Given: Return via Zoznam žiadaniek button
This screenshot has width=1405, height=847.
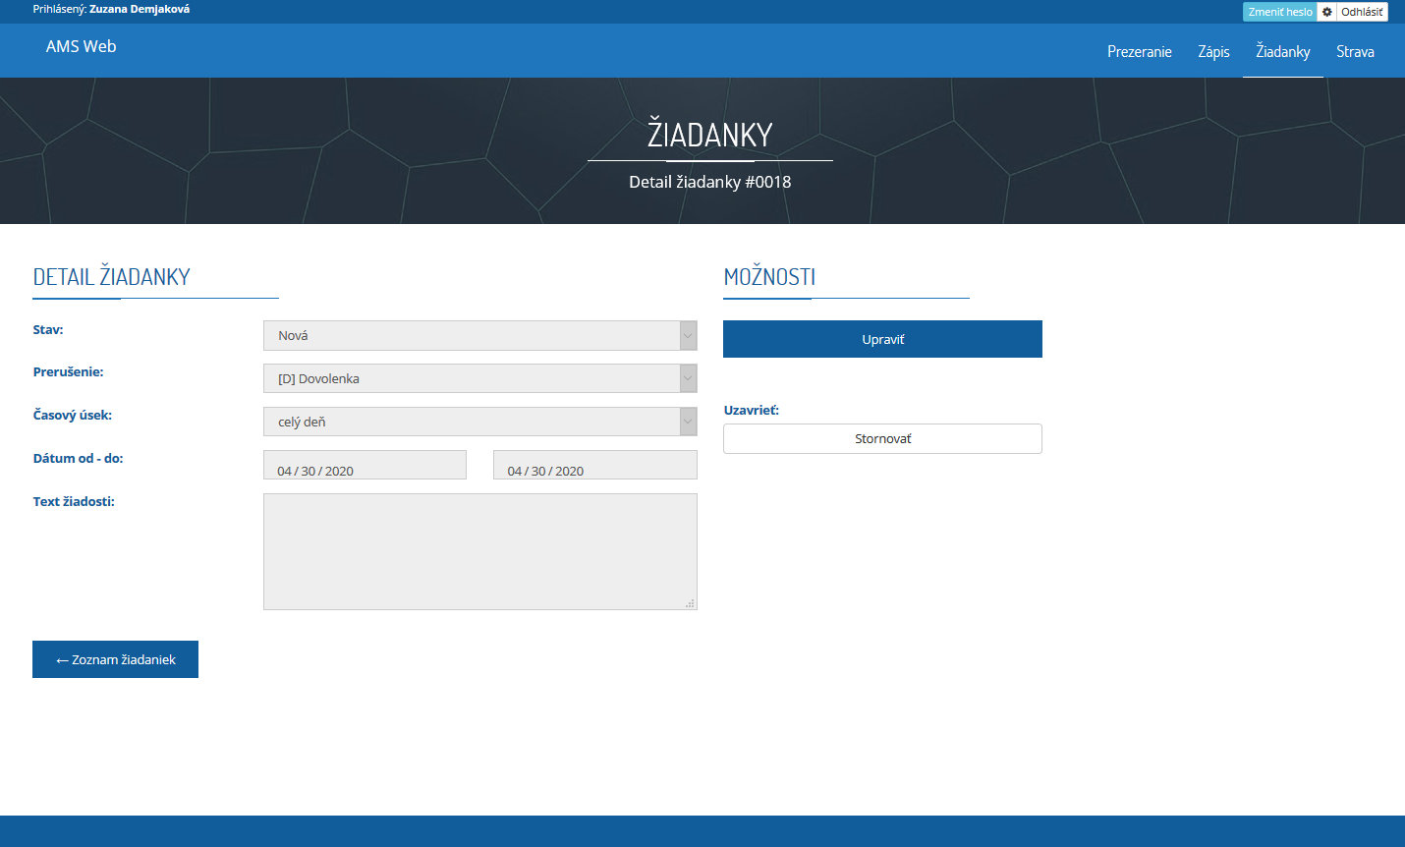Looking at the screenshot, I should tap(115, 659).
